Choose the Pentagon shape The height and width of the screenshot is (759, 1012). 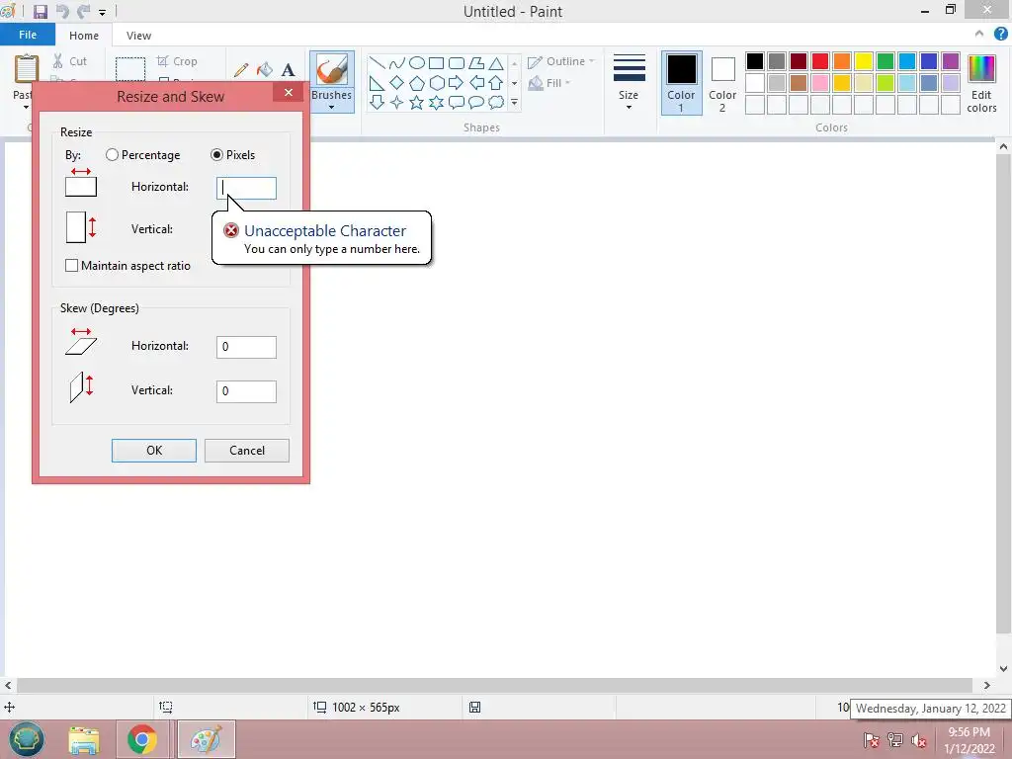point(417,83)
